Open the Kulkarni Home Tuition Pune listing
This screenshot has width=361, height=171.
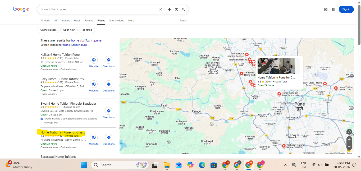coord(60,55)
